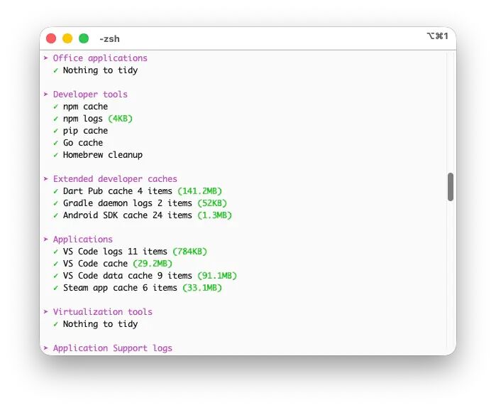Click the red close window button
This screenshot has height=408, width=496.
51,38
